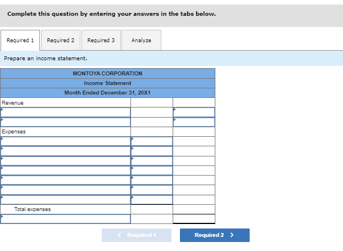The width and height of the screenshot is (343, 251).
Task: Click the MONTOYA CORPORATION header
Action: coord(107,74)
